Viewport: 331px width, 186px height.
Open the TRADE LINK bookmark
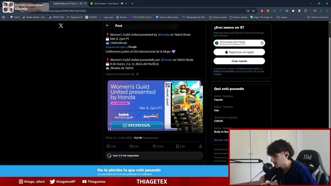click(x=56, y=17)
